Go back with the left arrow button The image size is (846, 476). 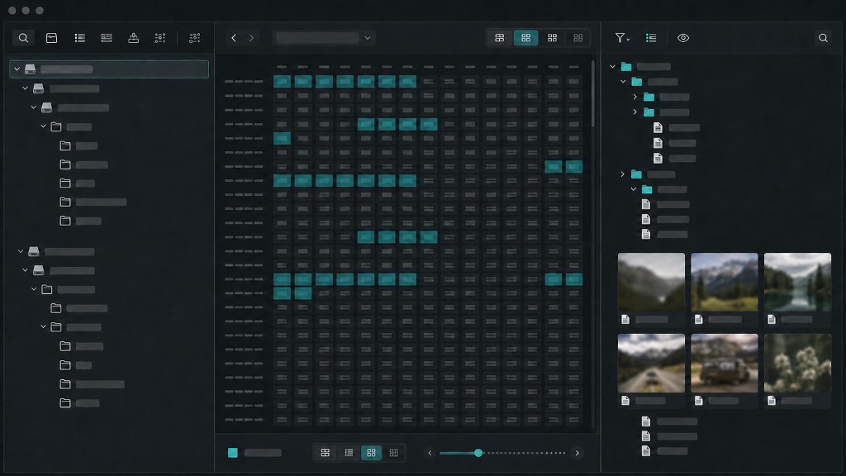pyautogui.click(x=234, y=38)
